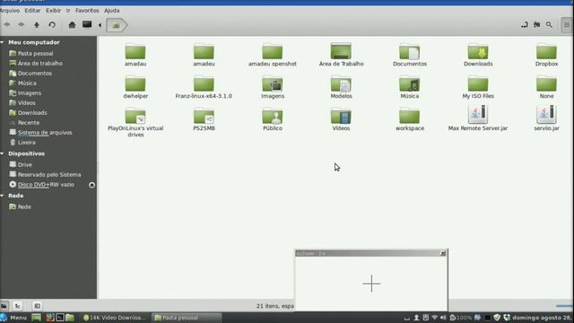This screenshot has height=323, width=574.
Task: Select the Max Remote Server.jar file
Action: click(x=478, y=118)
